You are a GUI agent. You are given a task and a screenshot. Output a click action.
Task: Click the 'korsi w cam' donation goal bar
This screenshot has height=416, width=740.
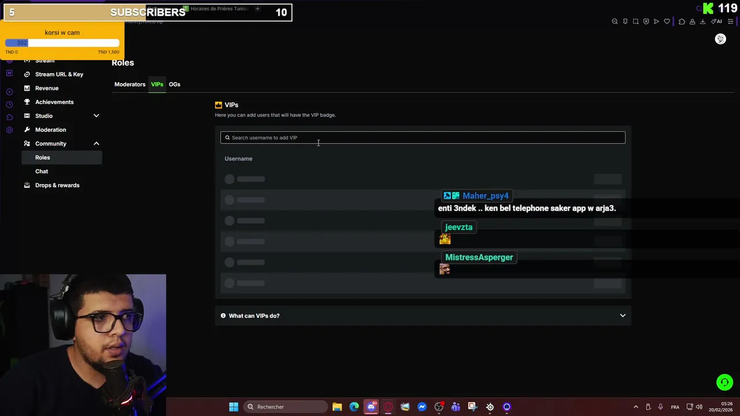click(62, 43)
